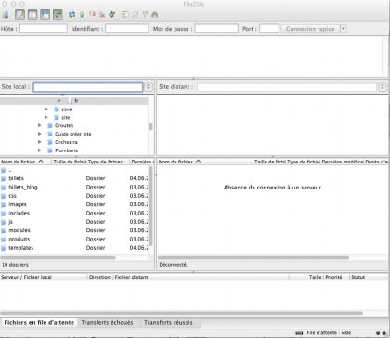Viewport: 390px width, 338px height.
Task: Select the modules folder row
Action: click(74, 230)
